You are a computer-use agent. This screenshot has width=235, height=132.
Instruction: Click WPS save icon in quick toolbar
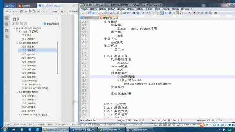[x=21, y=11]
